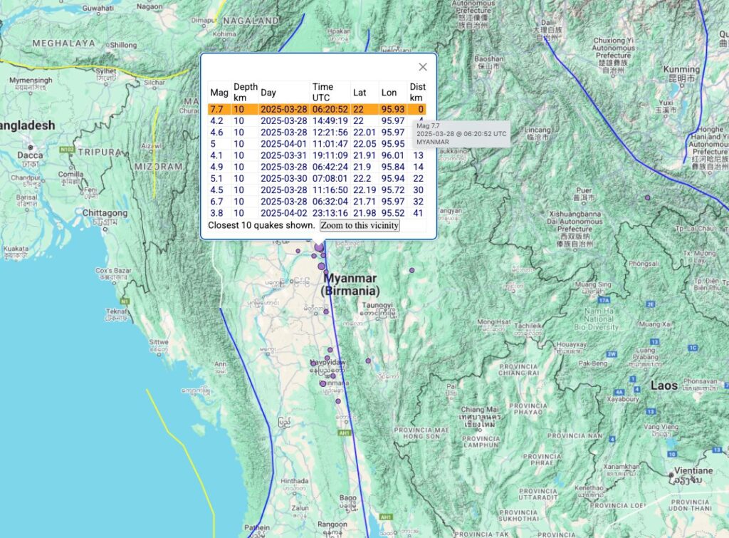Click the purple quake dot near Puer
The image size is (729, 538).
click(647, 197)
